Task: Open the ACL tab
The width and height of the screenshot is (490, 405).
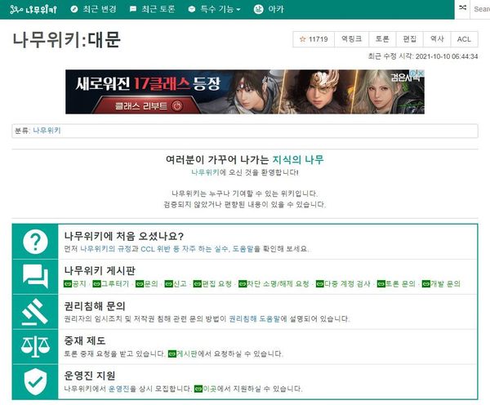Action: click(x=464, y=39)
